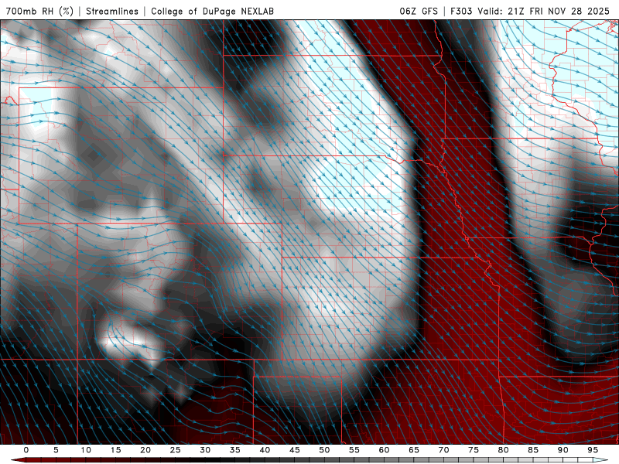Screen dimensions: 619x464
Task: Click "Valid: 21Z FRI NOV 28 2025" text
Action: click(x=544, y=11)
